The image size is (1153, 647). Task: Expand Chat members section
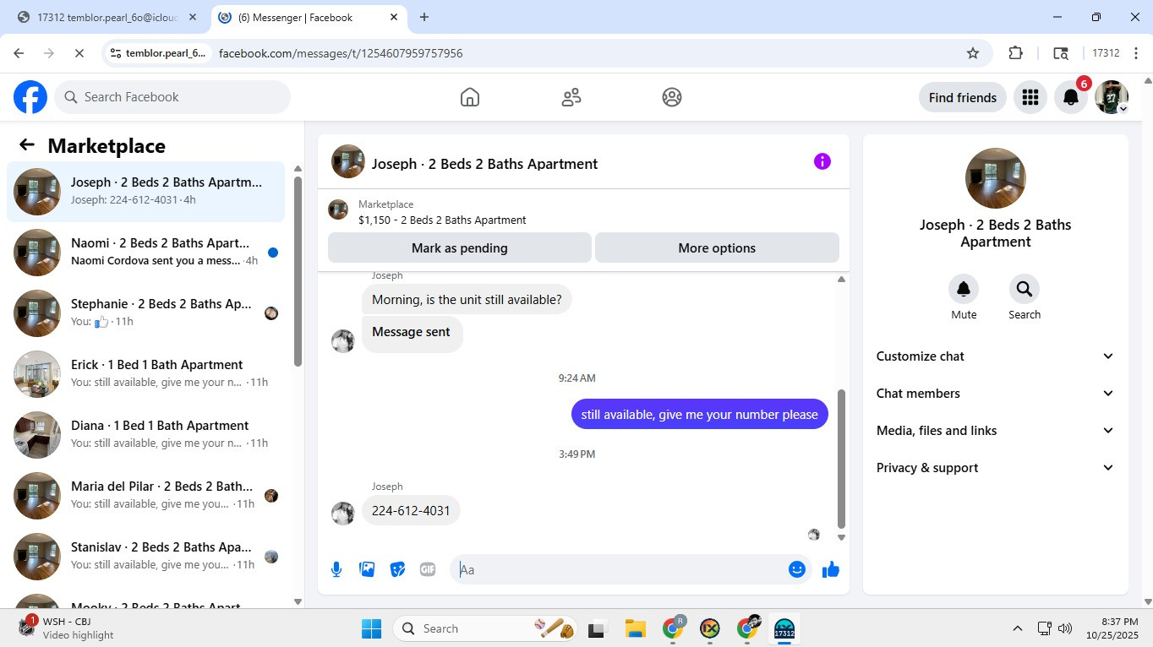(996, 394)
